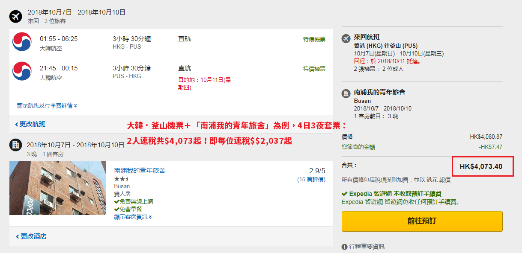Click the info icon beside 行程重要資訊
This screenshot has height=253, width=522.
(344, 247)
